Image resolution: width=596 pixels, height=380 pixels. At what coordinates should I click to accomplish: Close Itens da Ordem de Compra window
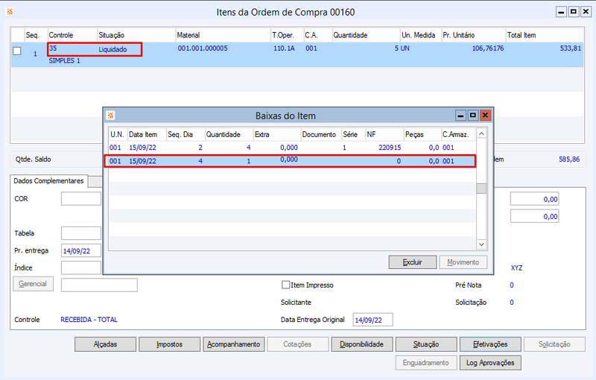586,12
